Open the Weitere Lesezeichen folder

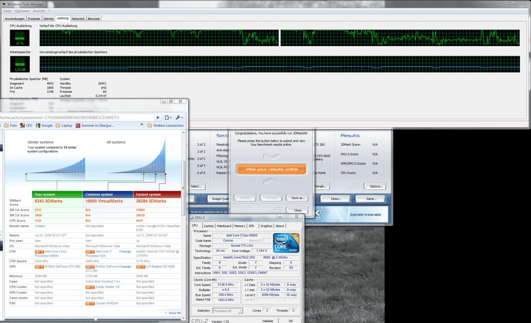click(x=165, y=126)
